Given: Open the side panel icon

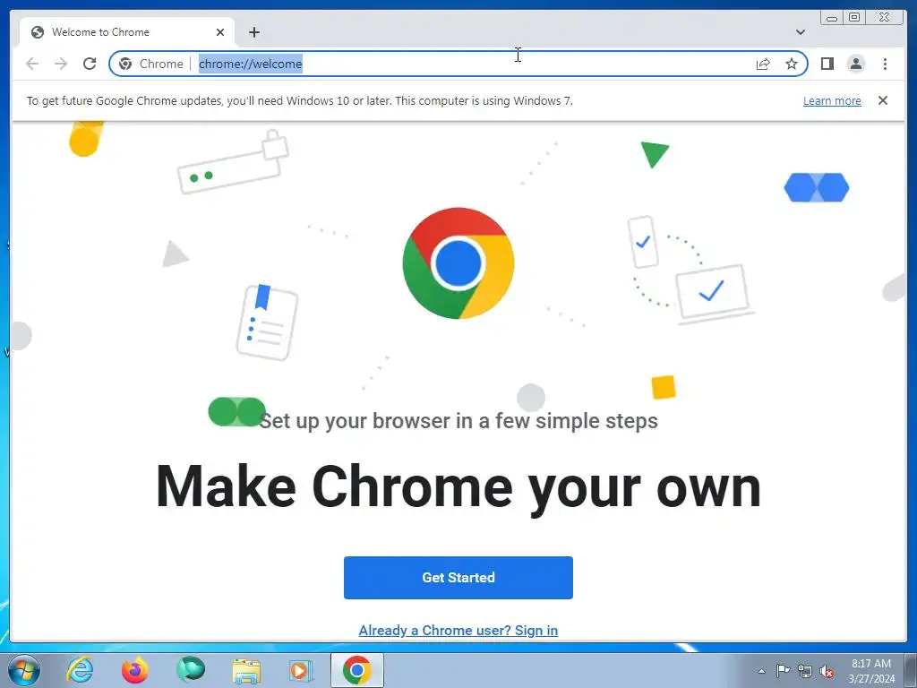Looking at the screenshot, I should pos(827,64).
